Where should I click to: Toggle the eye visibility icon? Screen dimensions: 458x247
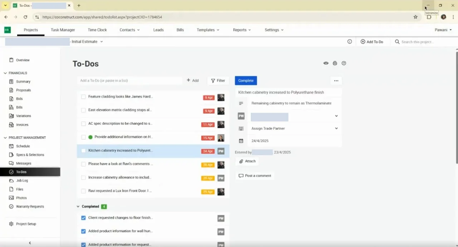[326, 63]
